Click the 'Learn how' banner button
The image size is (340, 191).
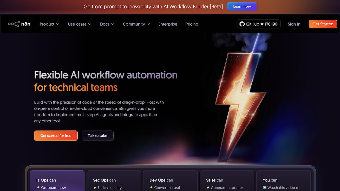242,6
